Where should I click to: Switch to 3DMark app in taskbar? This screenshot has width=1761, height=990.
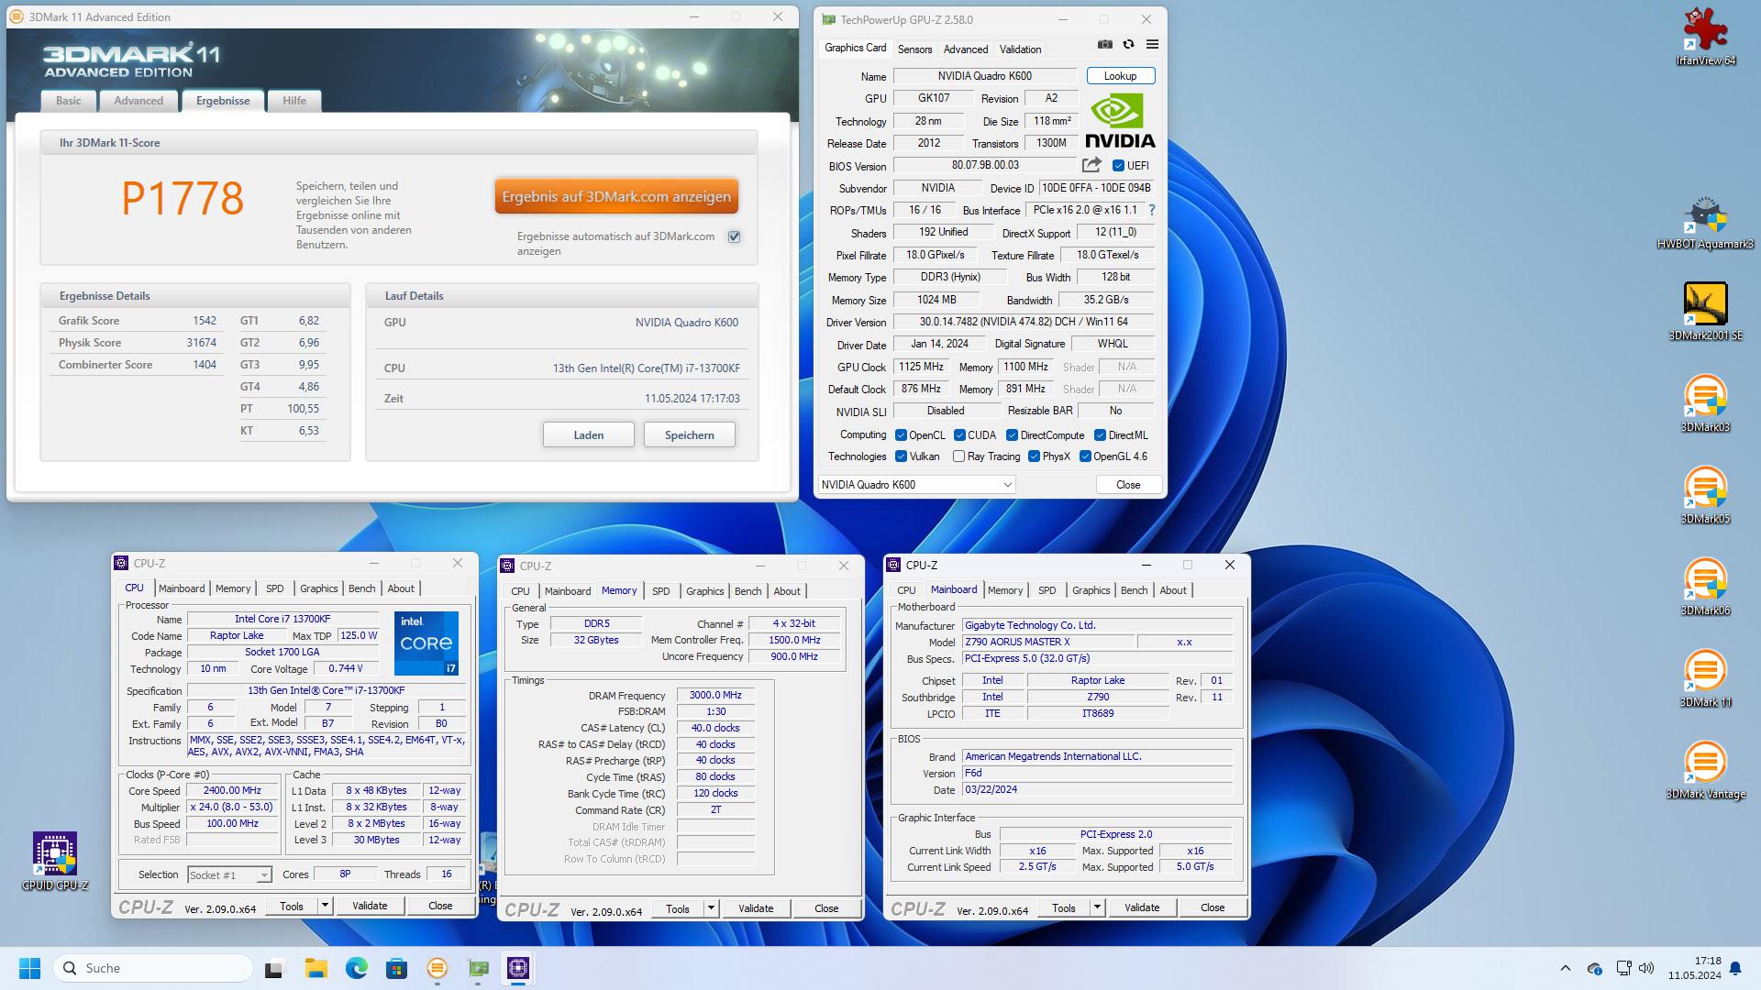pyautogui.click(x=437, y=968)
